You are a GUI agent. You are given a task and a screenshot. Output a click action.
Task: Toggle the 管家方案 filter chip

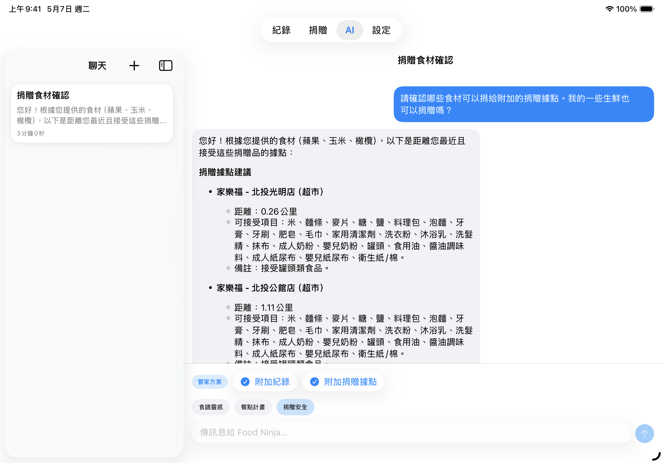[x=210, y=382]
